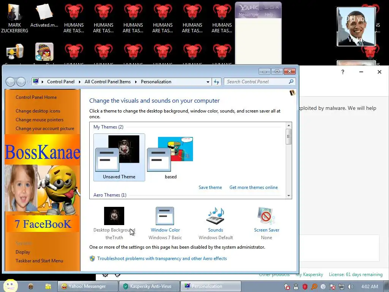Click the orange magnifier tray icon
389x292 pixels.
(x=314, y=287)
